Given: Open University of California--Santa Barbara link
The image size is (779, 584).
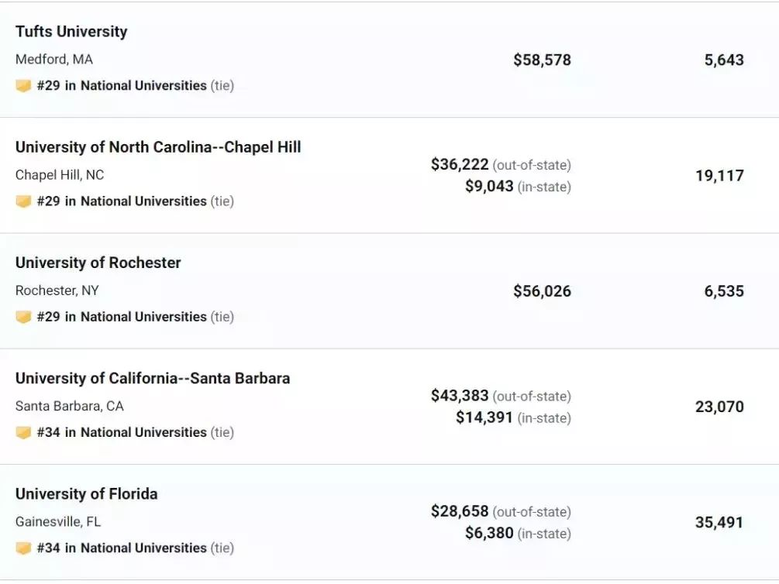Looking at the screenshot, I should pyautogui.click(x=153, y=379).
